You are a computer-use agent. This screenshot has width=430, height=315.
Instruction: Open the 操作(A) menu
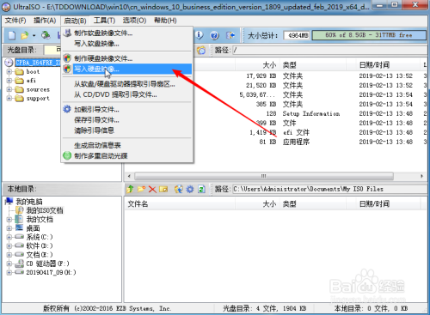coord(45,21)
